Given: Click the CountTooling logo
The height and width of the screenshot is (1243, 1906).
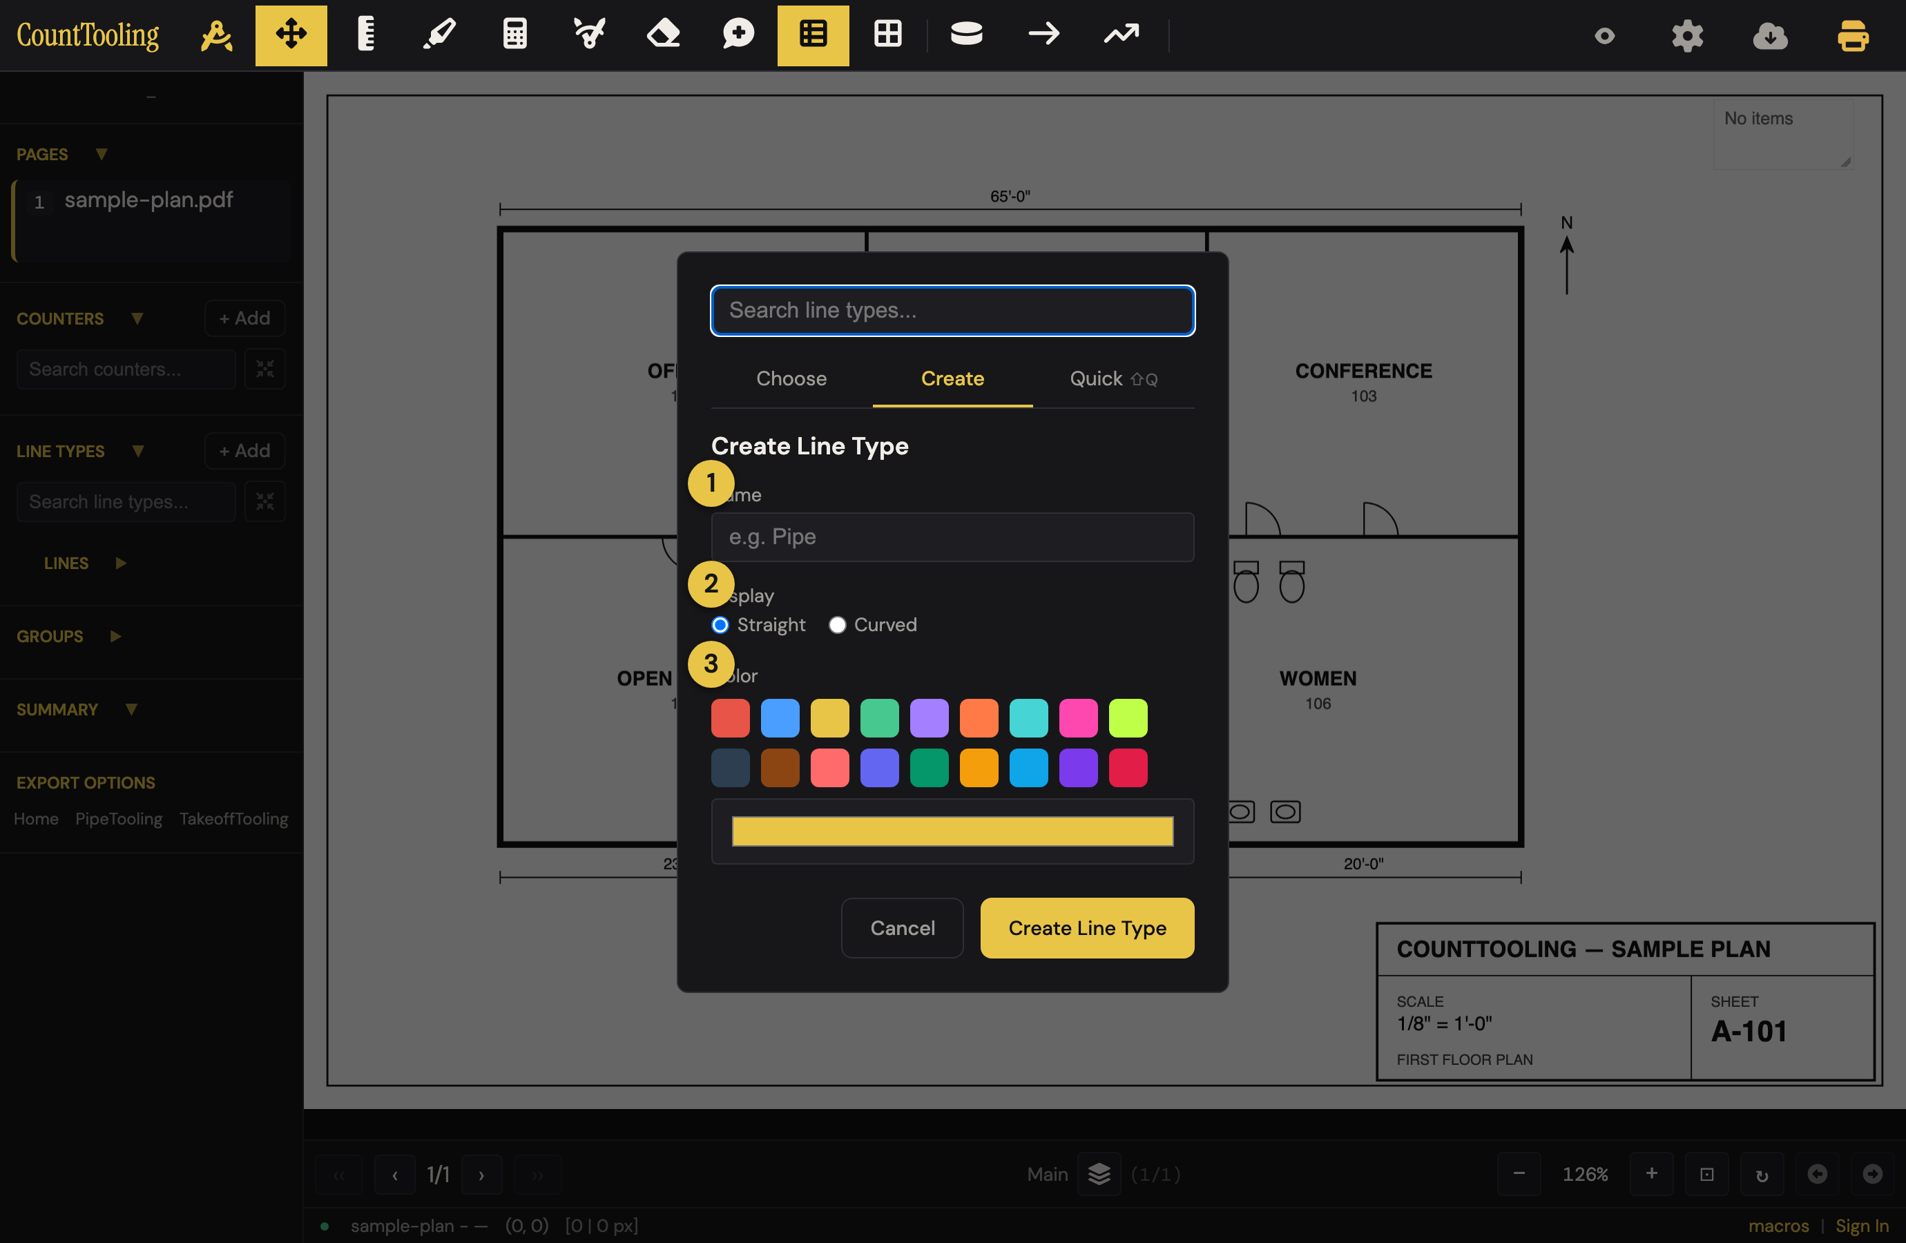Looking at the screenshot, I should (88, 35).
